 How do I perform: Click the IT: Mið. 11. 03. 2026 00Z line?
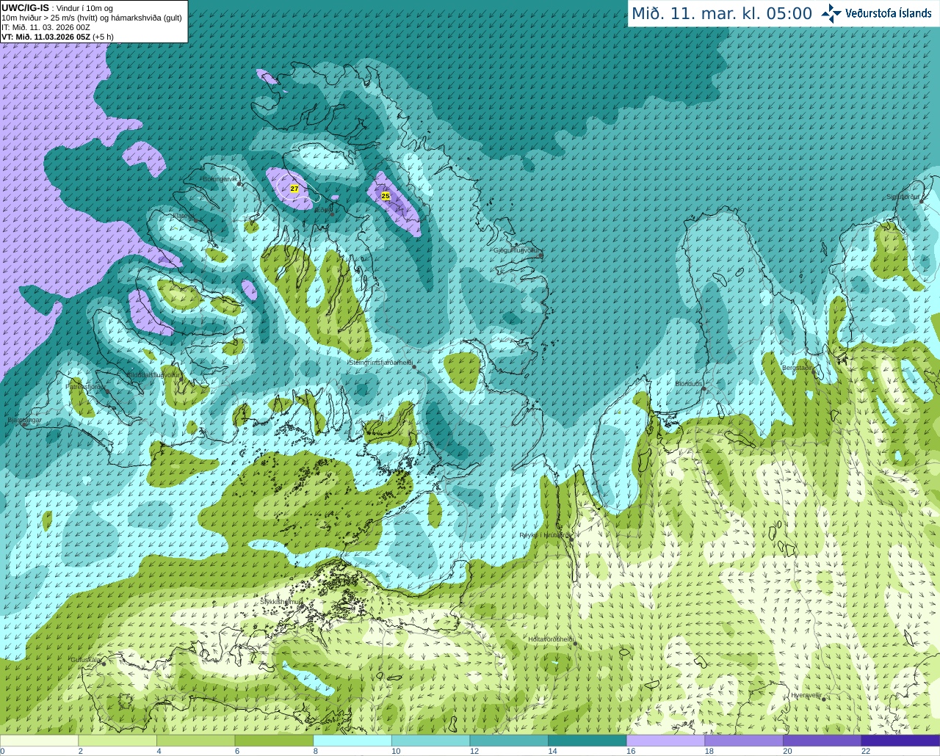pos(46,27)
